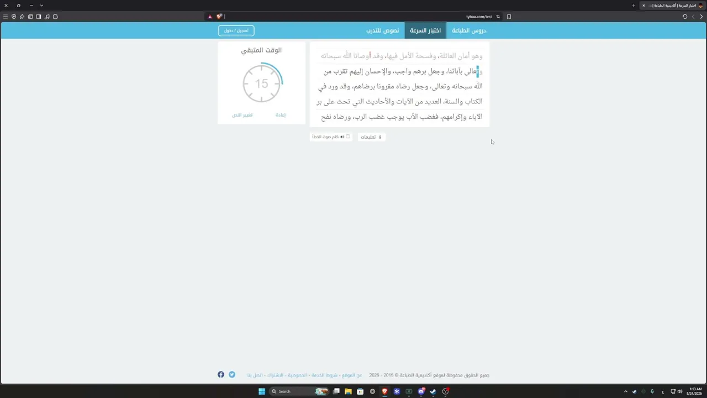Open Brave browser taskbar icon
Viewport: 707px width, 398px height.
pyautogui.click(x=384, y=391)
